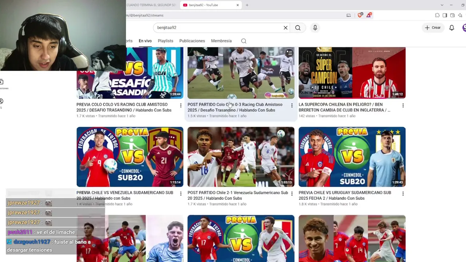This screenshot has width=466, height=262.
Task: Add Colo Colo 0-3 video to queue
Action: point(289,53)
